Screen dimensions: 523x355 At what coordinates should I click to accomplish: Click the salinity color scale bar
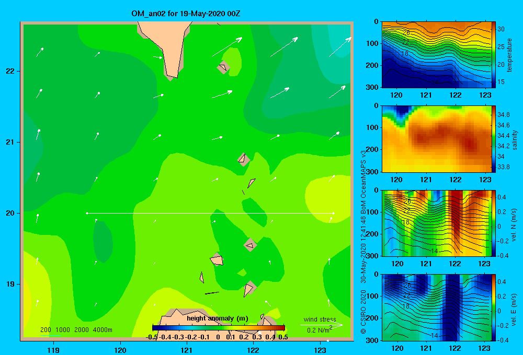pyautogui.click(x=494, y=139)
